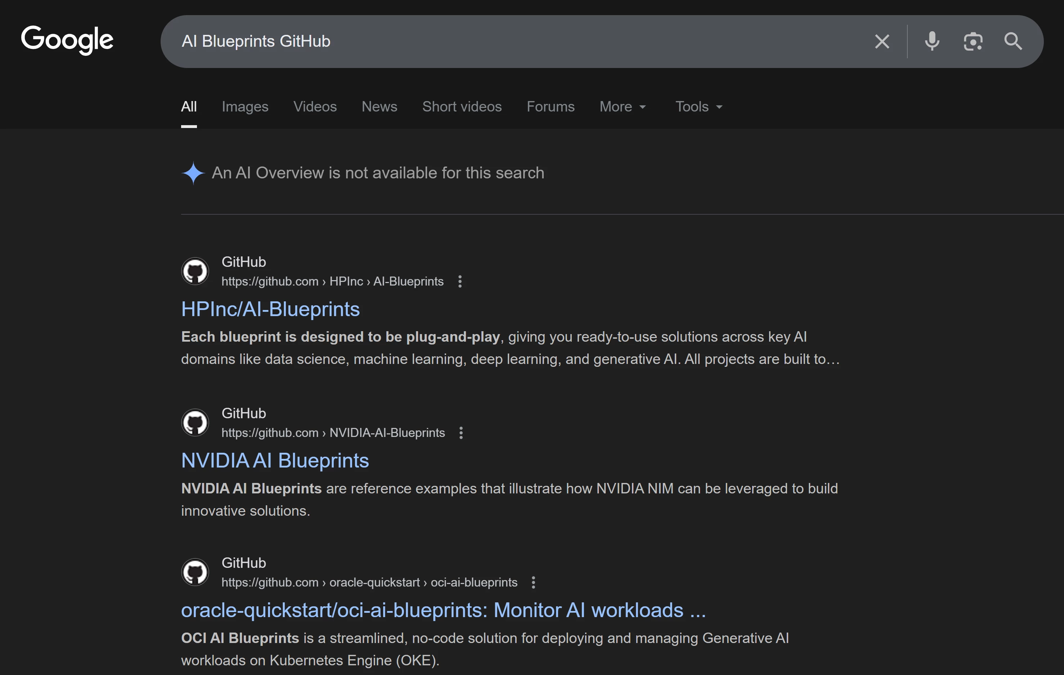Click the Google logo

tap(67, 40)
